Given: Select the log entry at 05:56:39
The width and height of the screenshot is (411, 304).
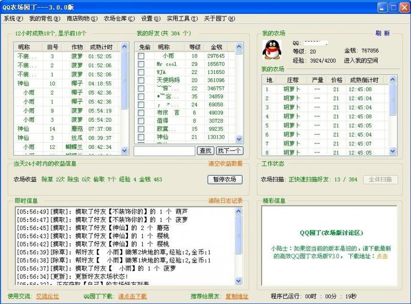Looking at the screenshot, I should [114, 252].
